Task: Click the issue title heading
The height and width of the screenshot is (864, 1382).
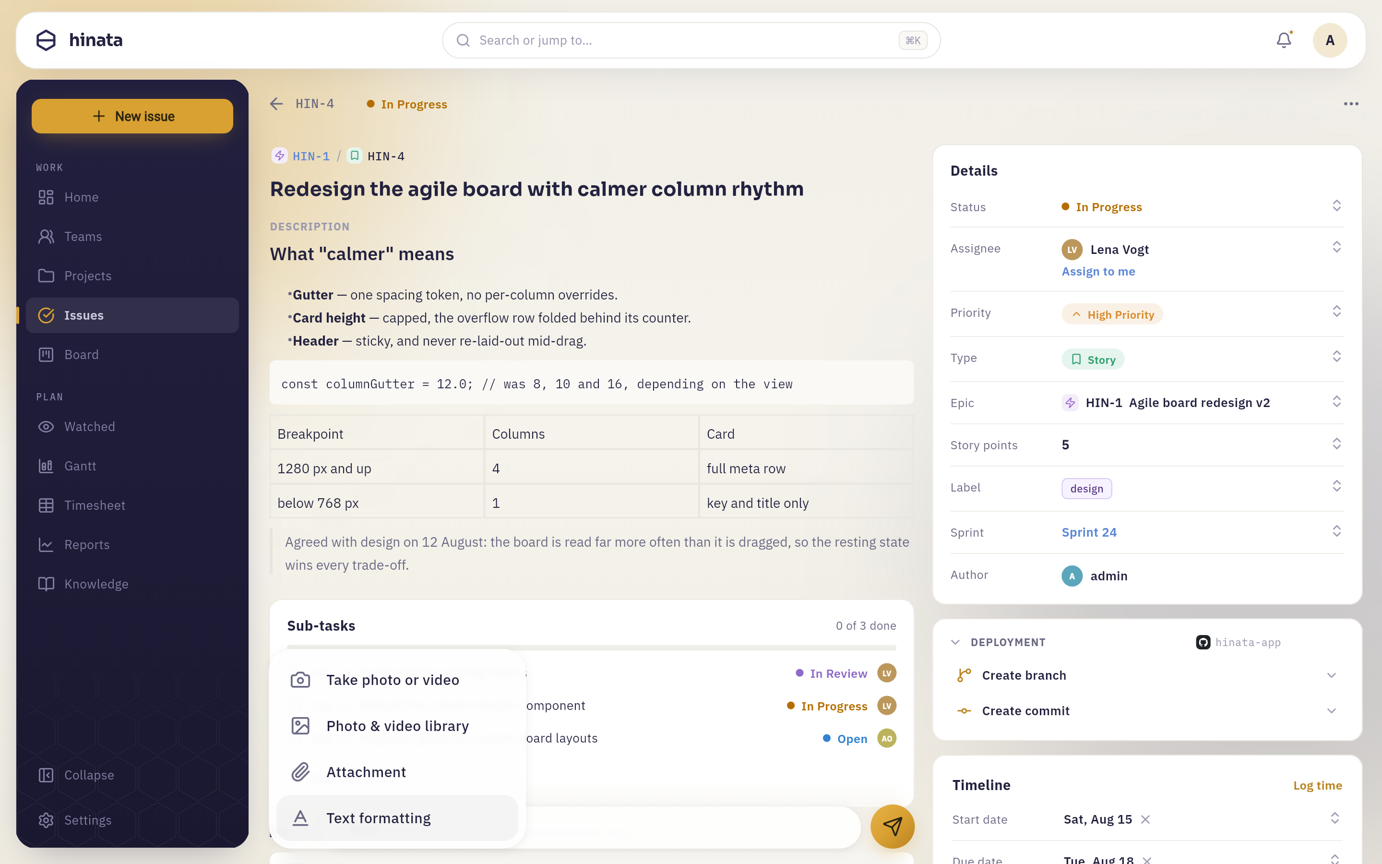Action: tap(537, 189)
